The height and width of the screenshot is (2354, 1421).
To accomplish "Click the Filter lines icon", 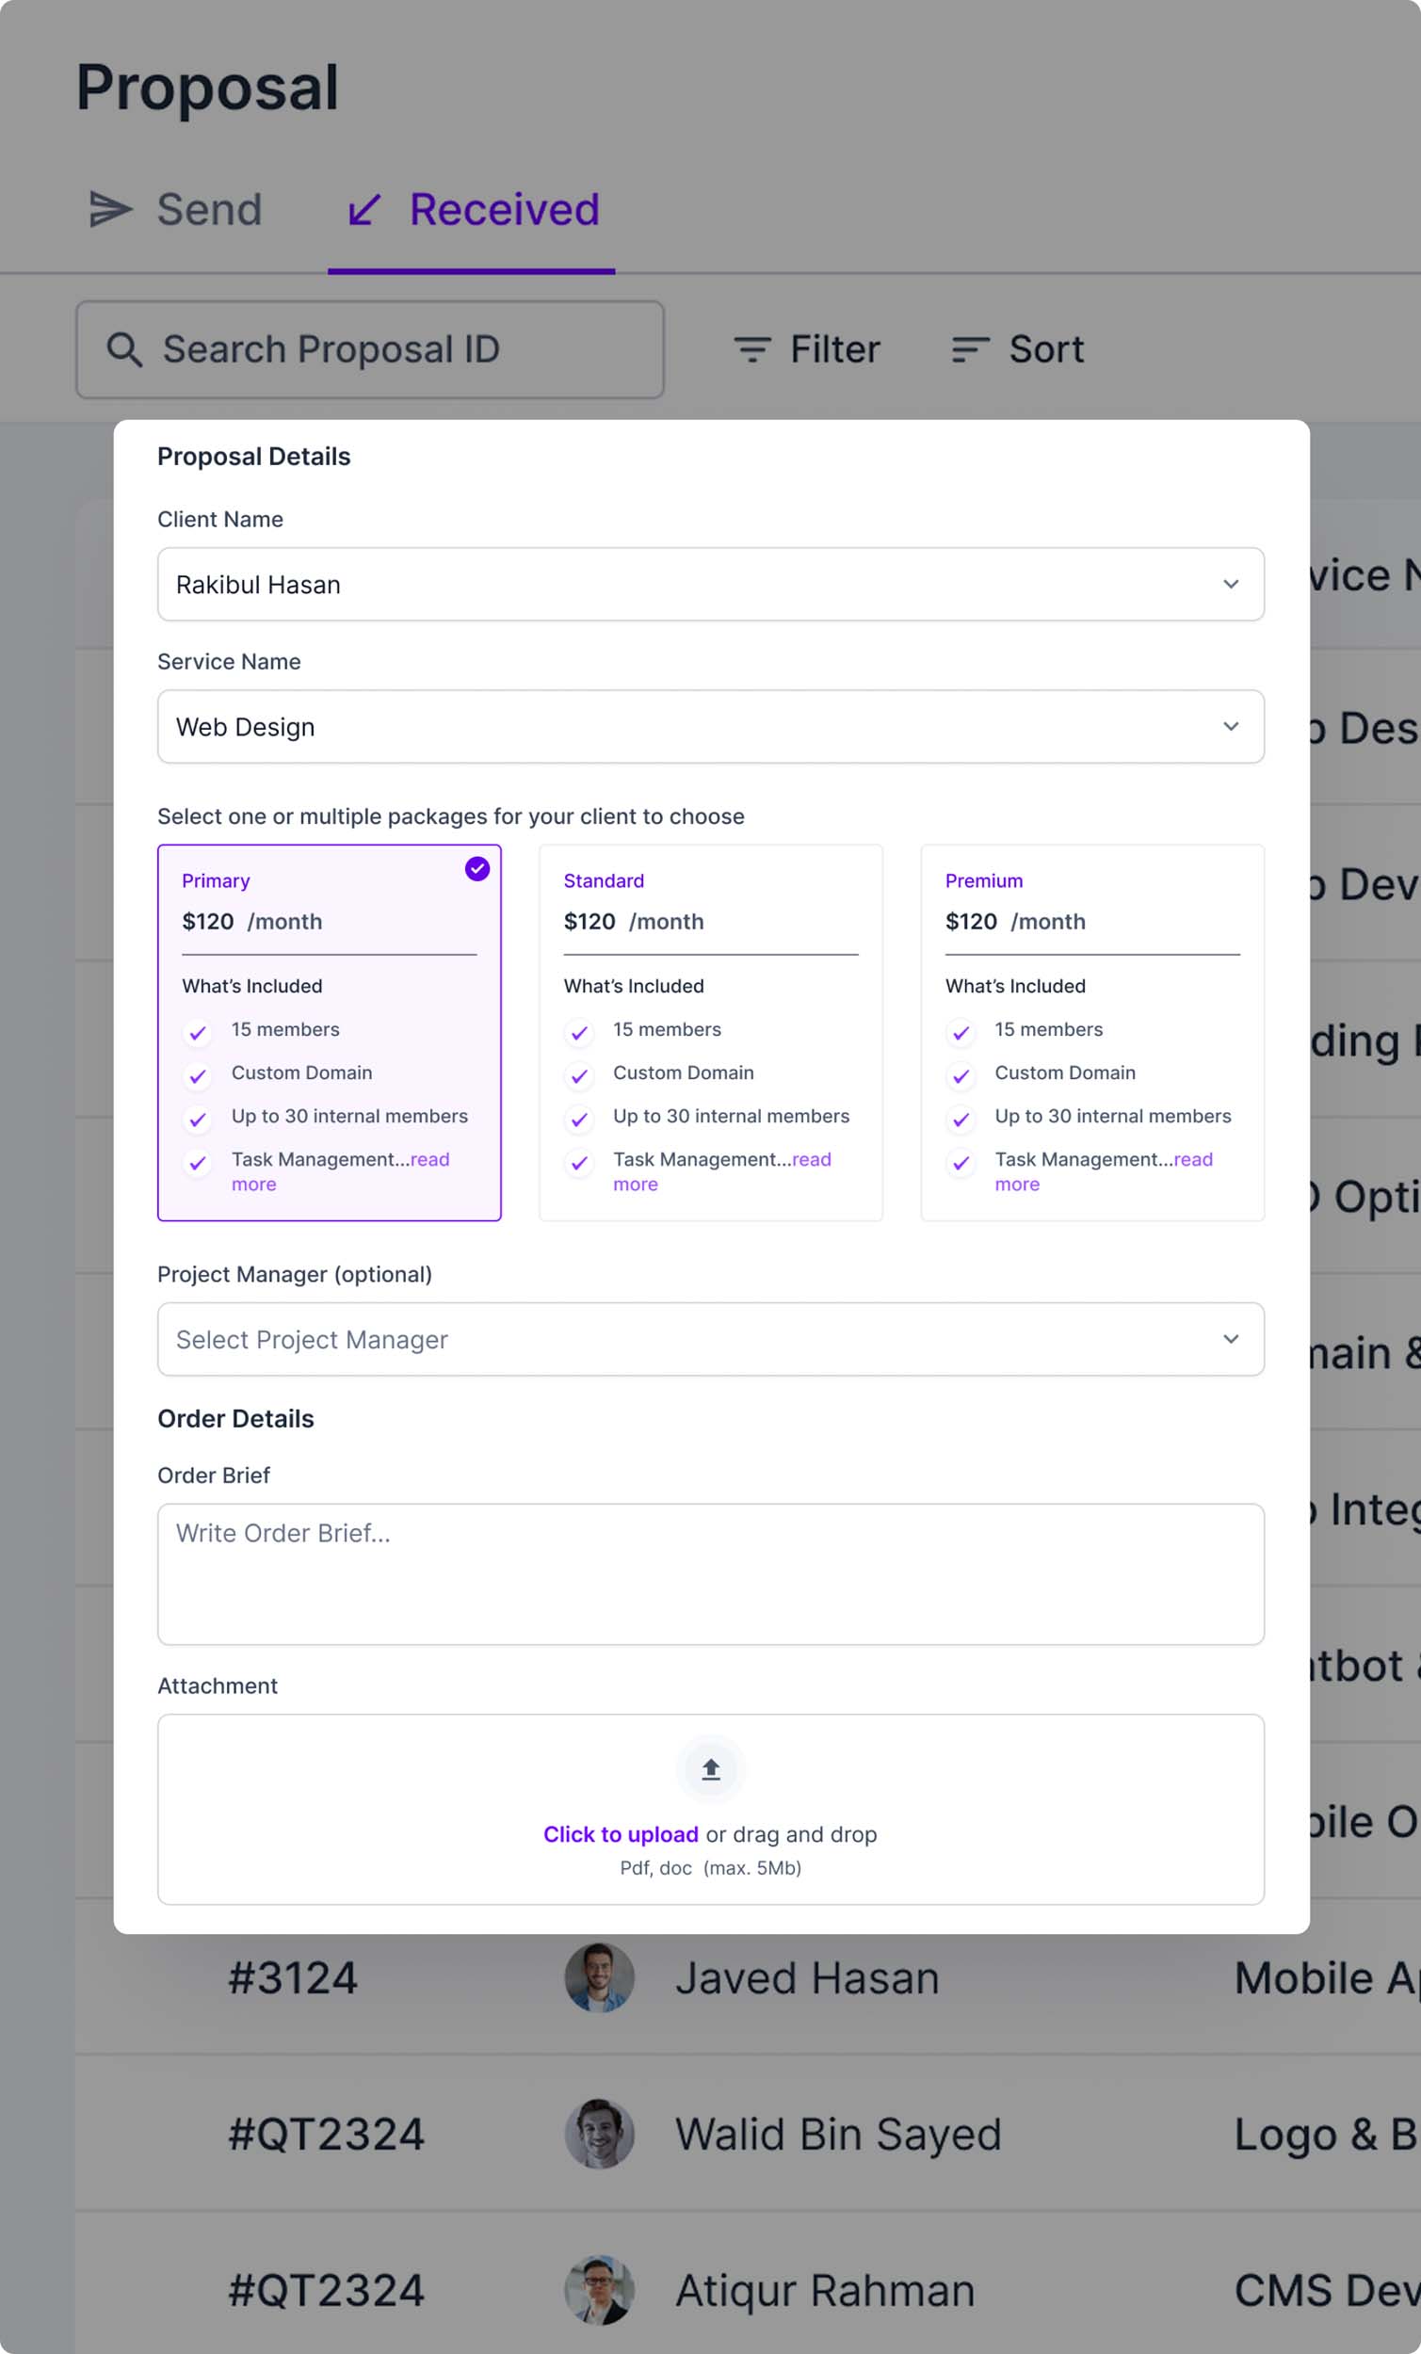I will coord(752,349).
